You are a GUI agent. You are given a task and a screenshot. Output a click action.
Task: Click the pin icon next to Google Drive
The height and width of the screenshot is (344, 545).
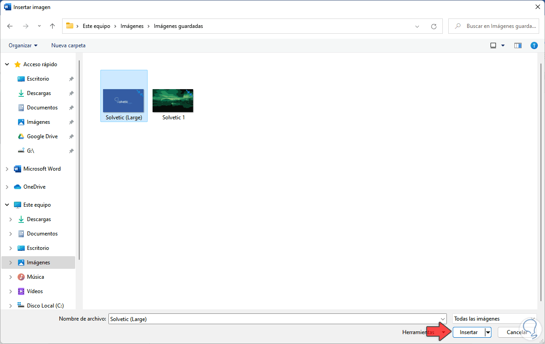pyautogui.click(x=71, y=136)
